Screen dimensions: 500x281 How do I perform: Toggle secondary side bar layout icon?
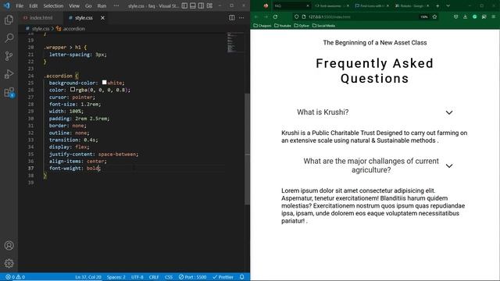pyautogui.click(x=202, y=5)
